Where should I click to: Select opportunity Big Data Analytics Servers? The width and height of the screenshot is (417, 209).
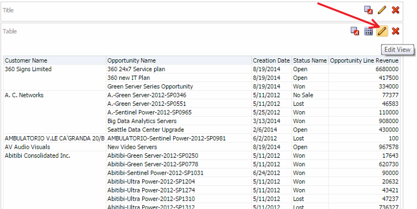(142, 121)
